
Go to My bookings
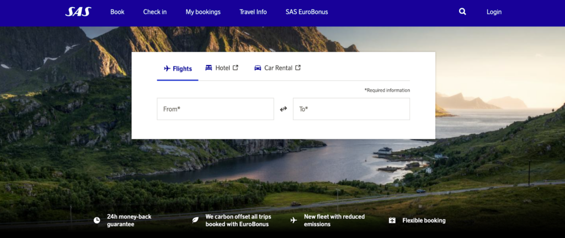click(x=203, y=12)
